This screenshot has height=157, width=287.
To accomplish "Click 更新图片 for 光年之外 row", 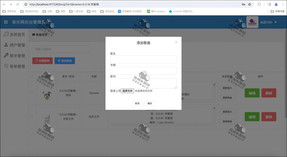I will pos(227,112).
